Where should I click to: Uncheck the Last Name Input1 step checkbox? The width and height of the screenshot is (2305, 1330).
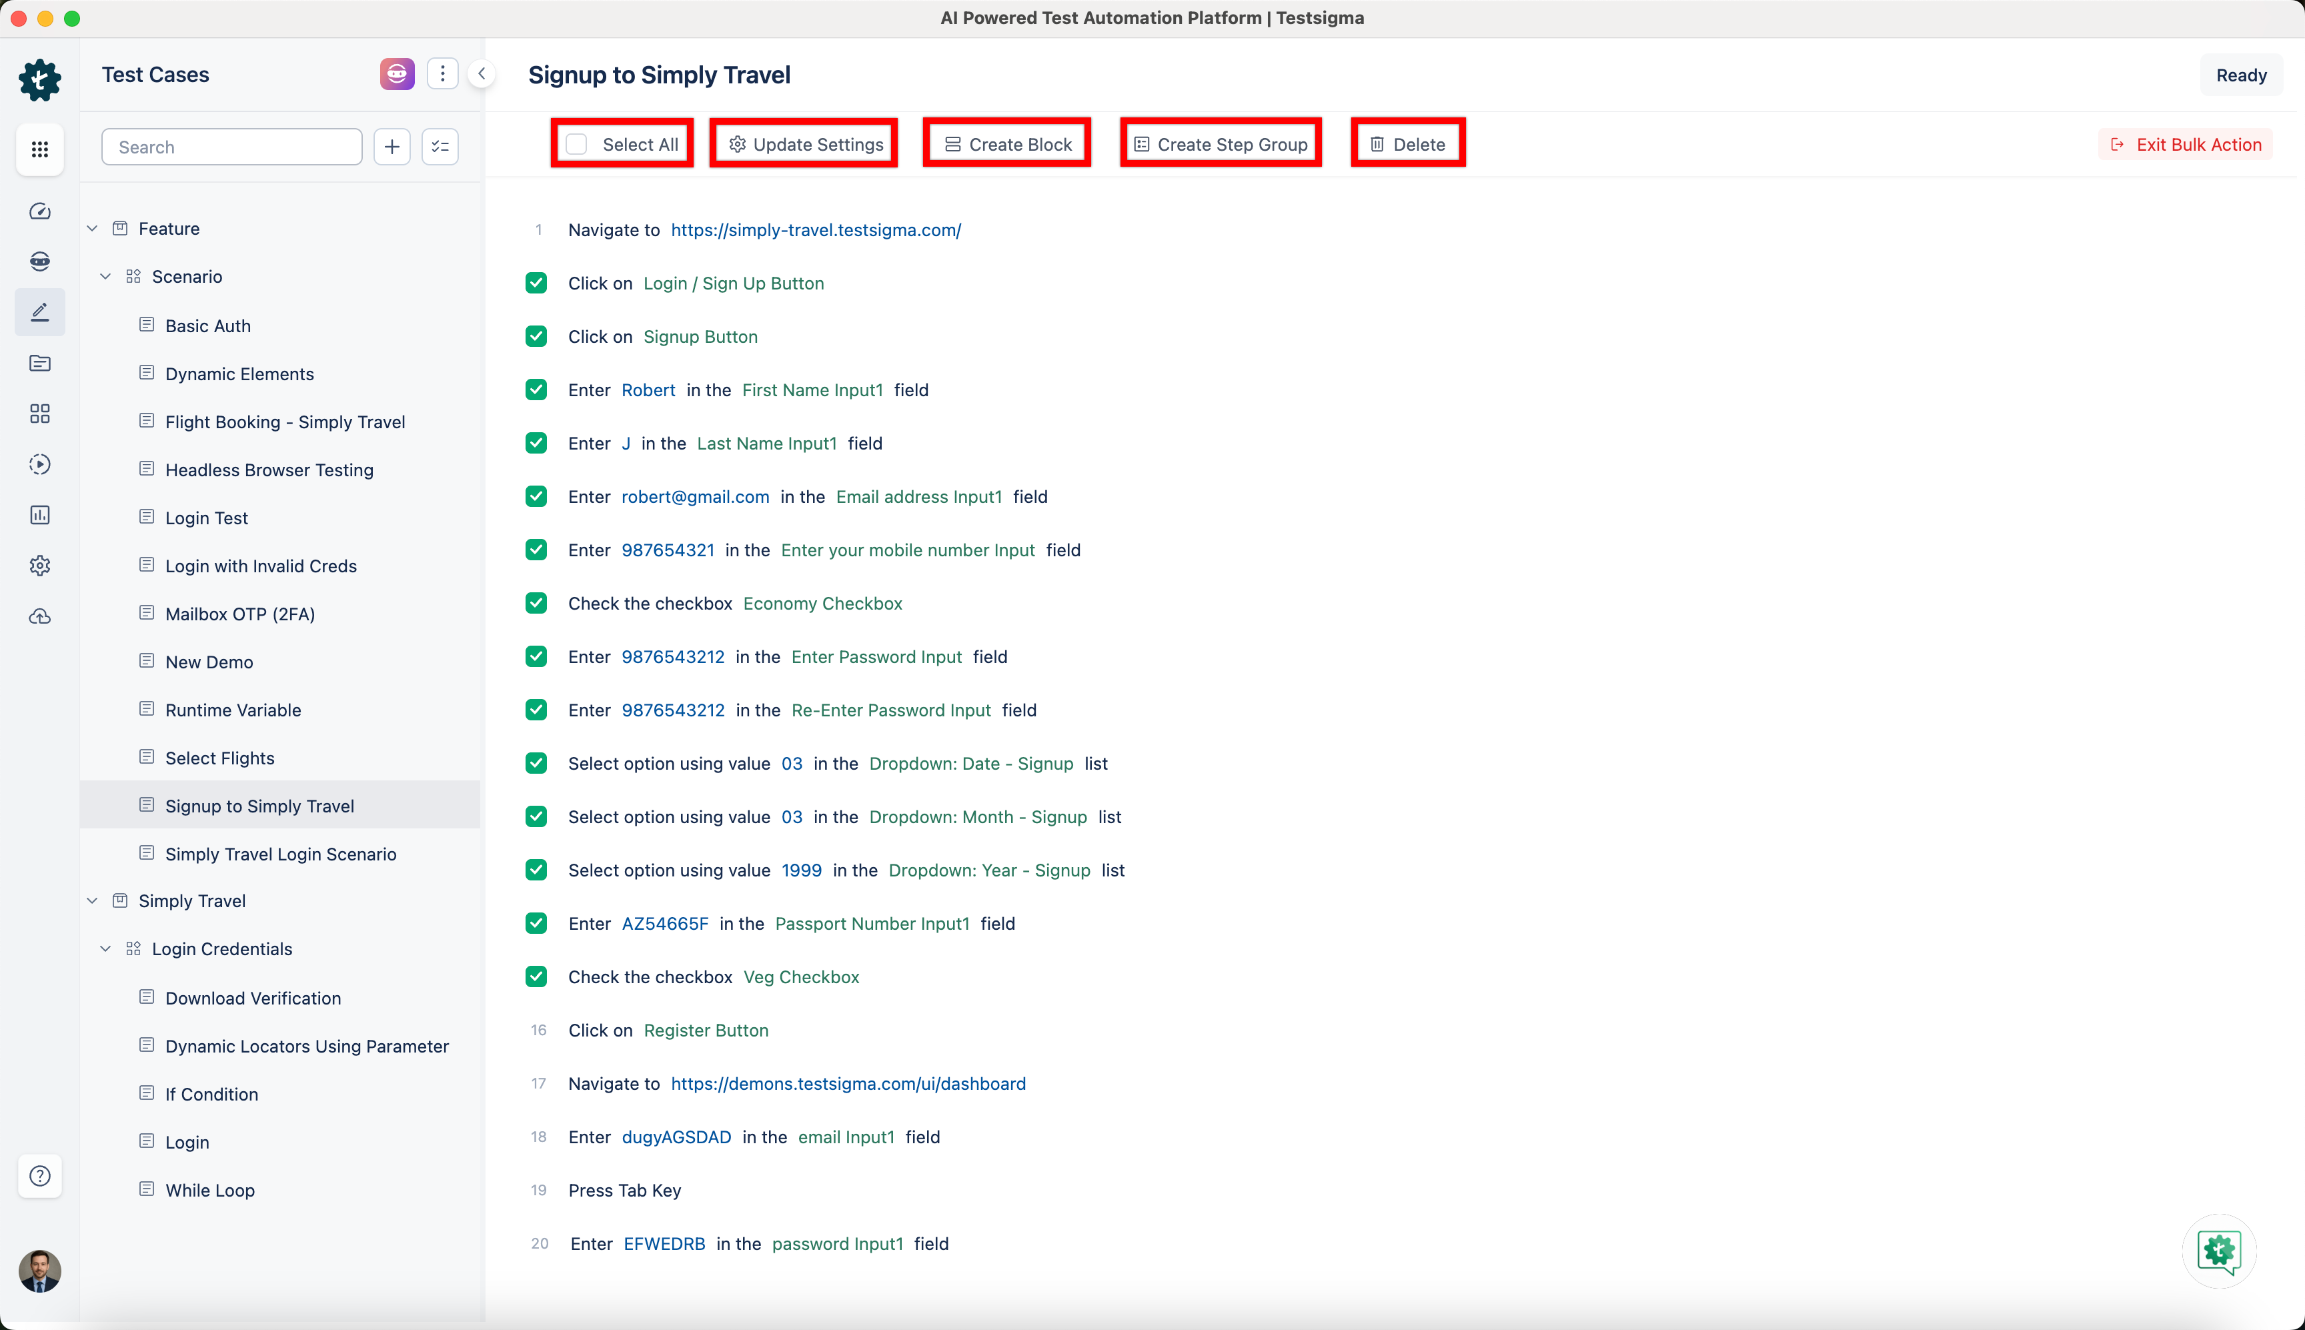pos(536,443)
